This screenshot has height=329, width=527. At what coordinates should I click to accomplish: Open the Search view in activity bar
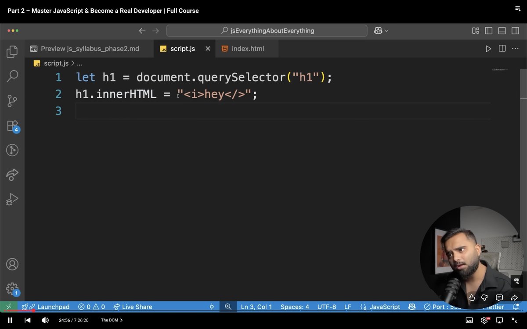pyautogui.click(x=12, y=76)
